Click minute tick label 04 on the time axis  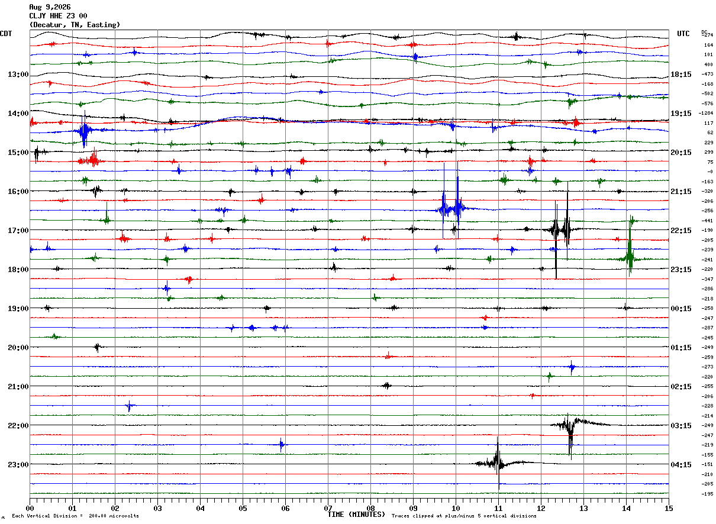coord(200,508)
